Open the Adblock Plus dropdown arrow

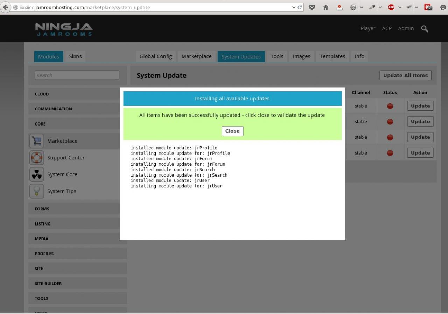click(399, 7)
